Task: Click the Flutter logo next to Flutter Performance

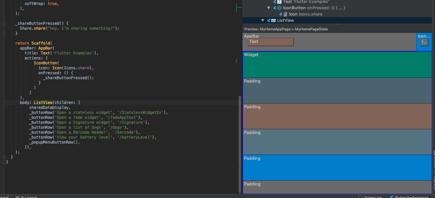Action: (391, 197)
